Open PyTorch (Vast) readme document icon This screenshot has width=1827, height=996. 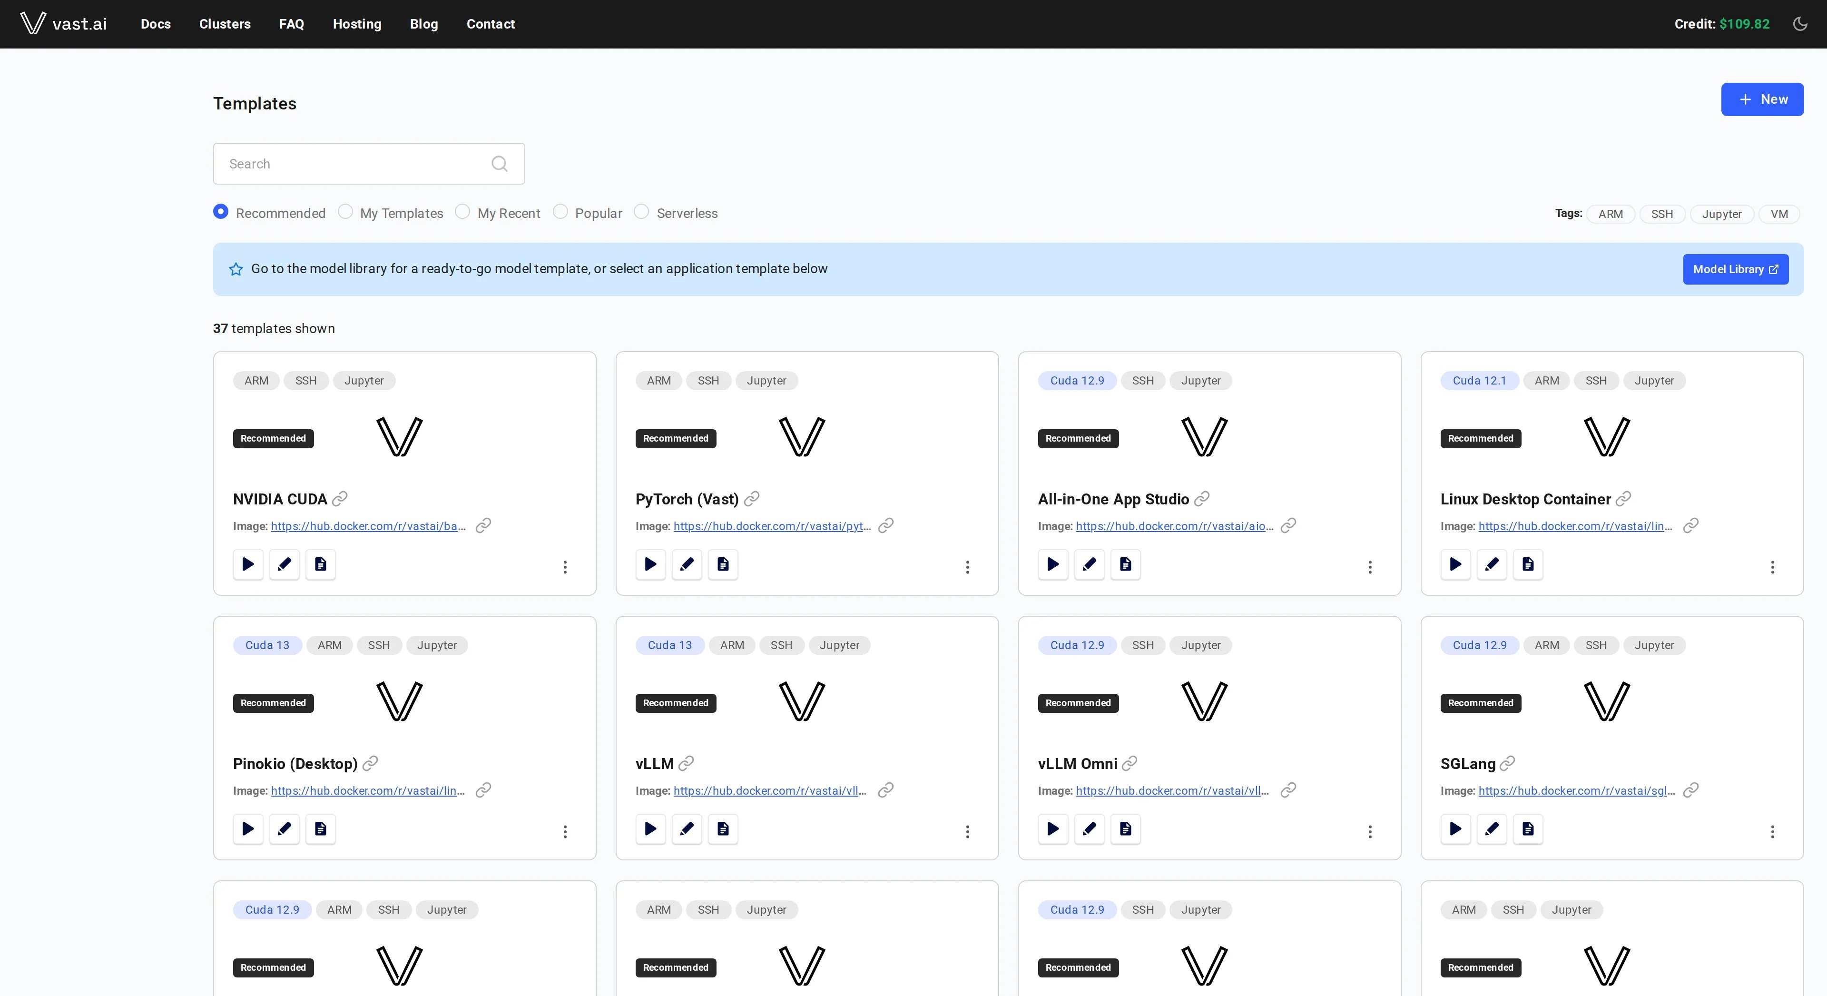pos(723,565)
